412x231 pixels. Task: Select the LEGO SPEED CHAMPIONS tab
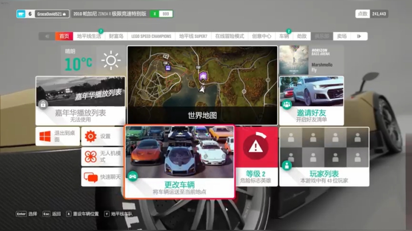click(x=151, y=36)
